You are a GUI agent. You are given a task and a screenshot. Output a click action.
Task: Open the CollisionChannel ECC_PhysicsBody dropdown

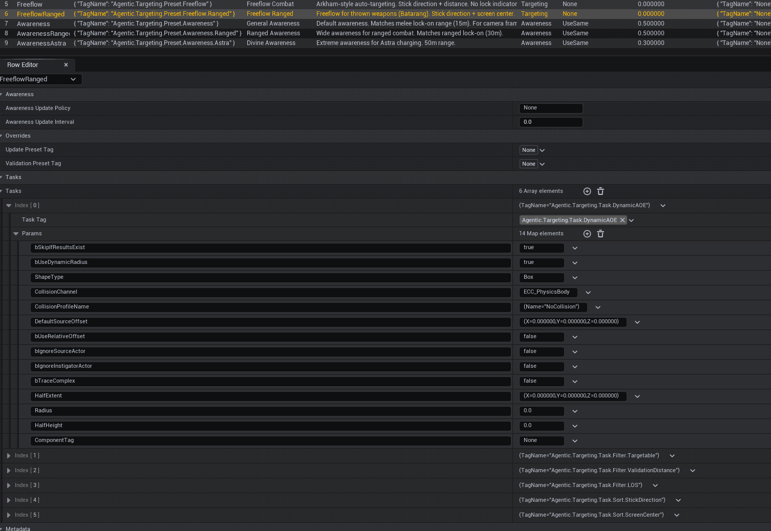[588, 292]
